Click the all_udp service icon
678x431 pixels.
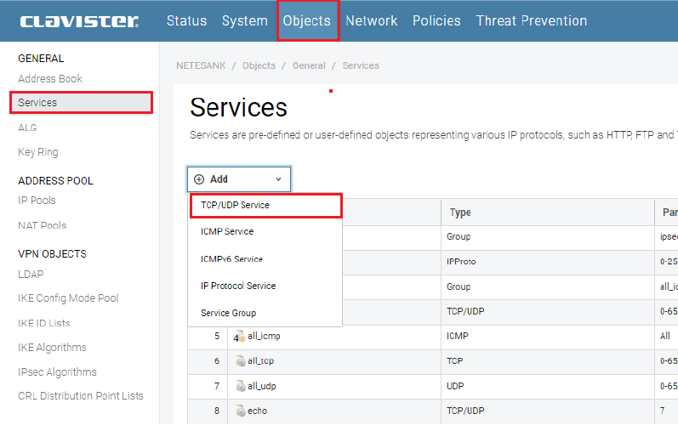point(240,386)
